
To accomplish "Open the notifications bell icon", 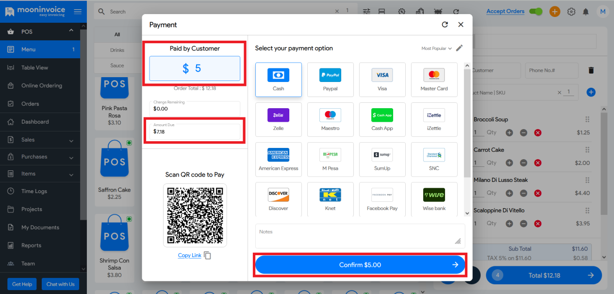I will point(586,12).
